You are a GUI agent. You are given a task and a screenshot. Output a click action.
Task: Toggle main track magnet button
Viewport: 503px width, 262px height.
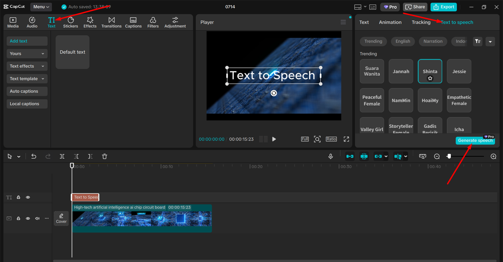[x=350, y=156]
